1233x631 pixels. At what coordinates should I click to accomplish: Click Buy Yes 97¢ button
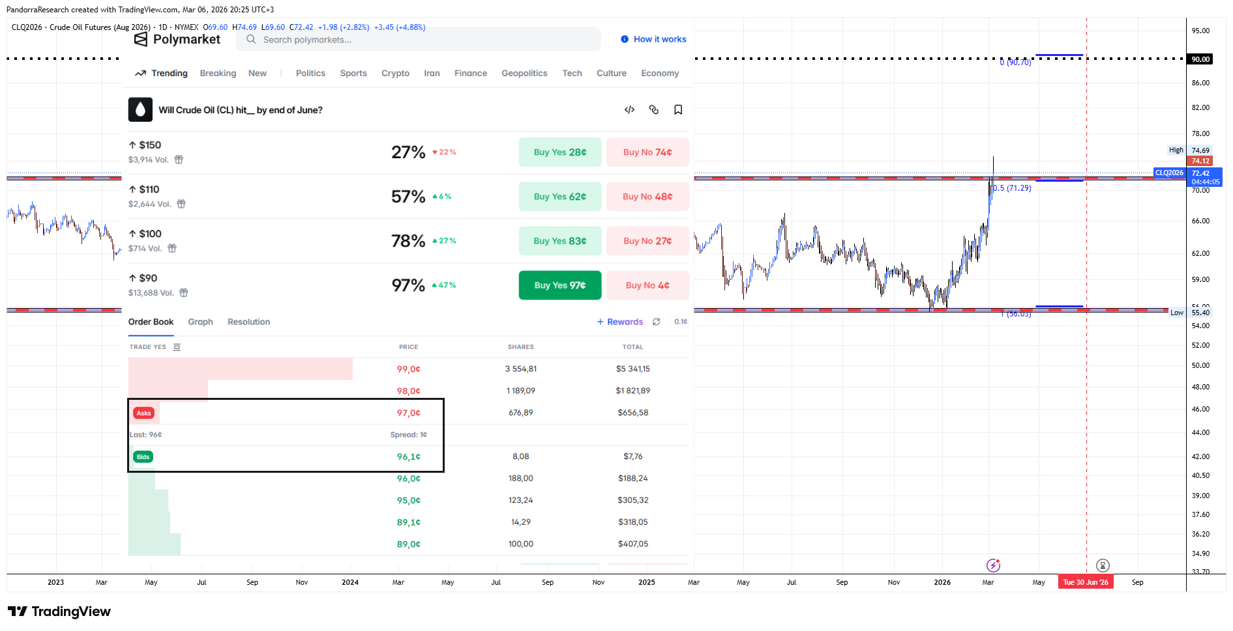560,285
